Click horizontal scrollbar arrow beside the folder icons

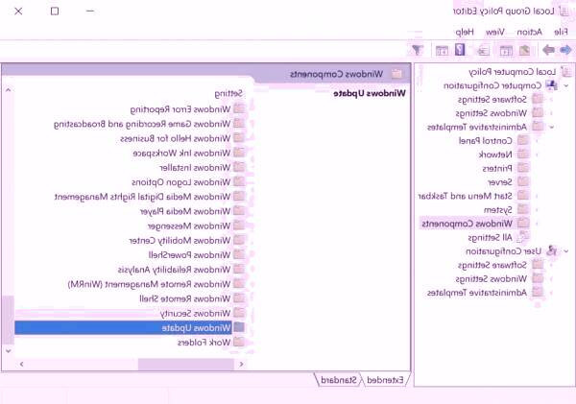[241, 365]
